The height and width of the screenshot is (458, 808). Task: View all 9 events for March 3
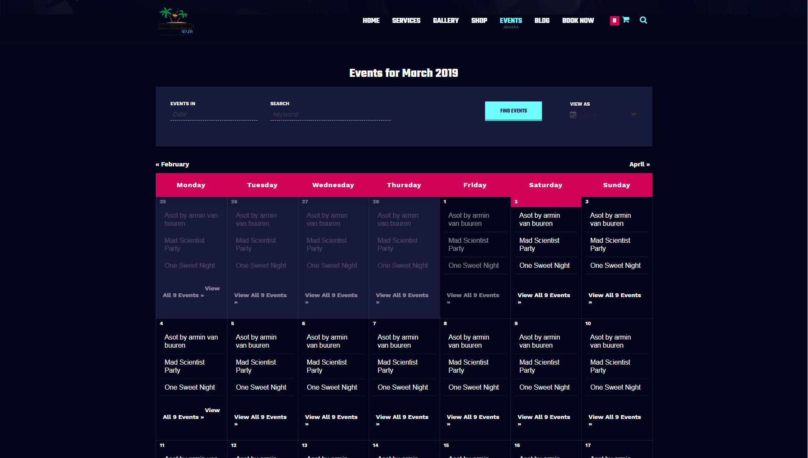coord(614,298)
